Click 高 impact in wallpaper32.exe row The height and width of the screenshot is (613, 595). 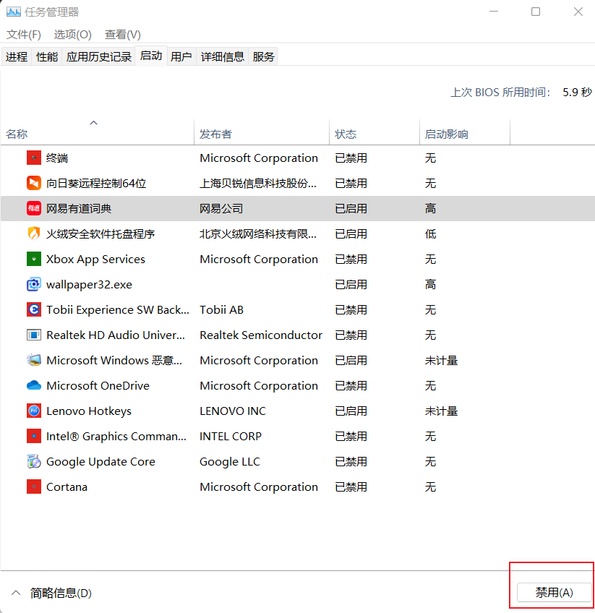(430, 285)
